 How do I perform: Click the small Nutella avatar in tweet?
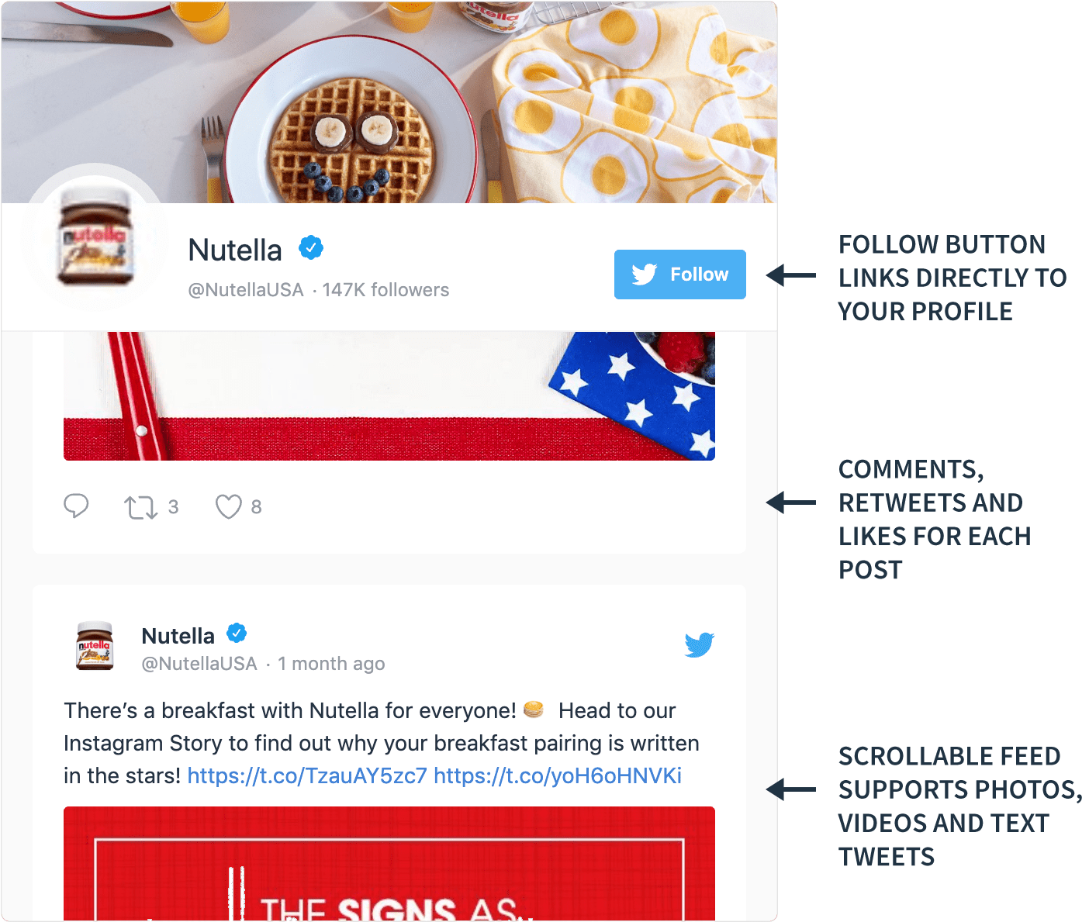(x=95, y=645)
